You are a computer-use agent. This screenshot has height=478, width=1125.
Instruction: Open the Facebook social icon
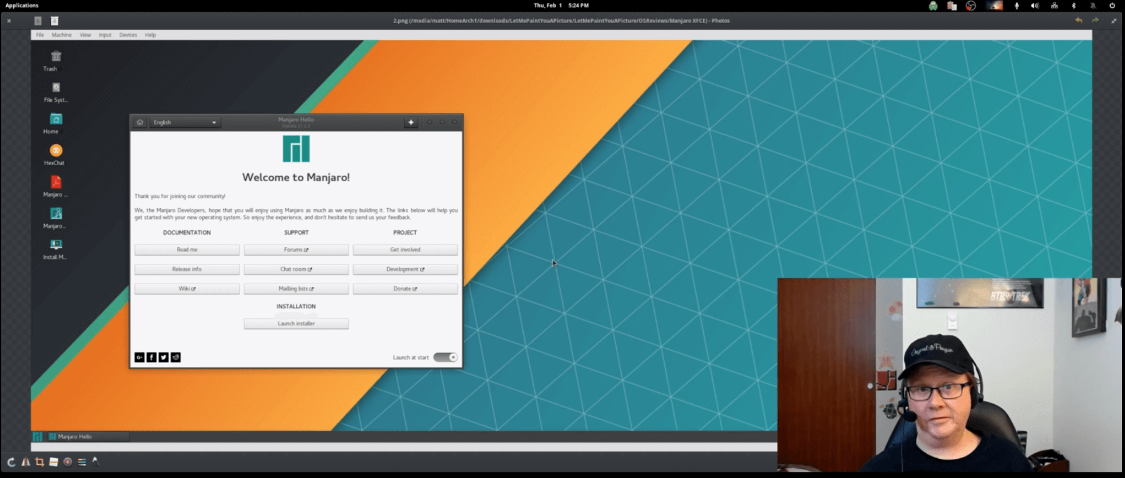151,357
